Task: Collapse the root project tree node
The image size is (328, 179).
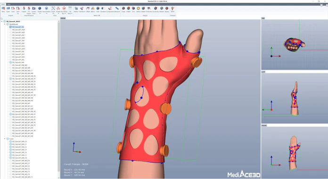Action: pos(2,21)
